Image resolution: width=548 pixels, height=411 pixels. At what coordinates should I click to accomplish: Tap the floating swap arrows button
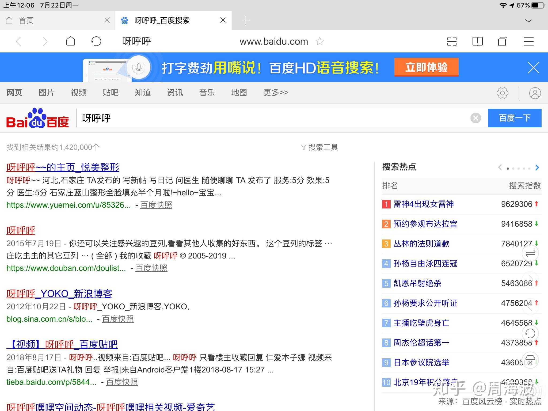[530, 253]
